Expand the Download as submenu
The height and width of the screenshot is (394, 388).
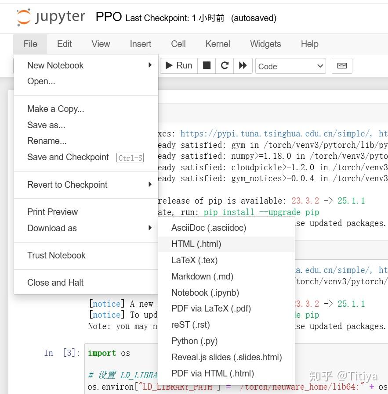pos(52,228)
